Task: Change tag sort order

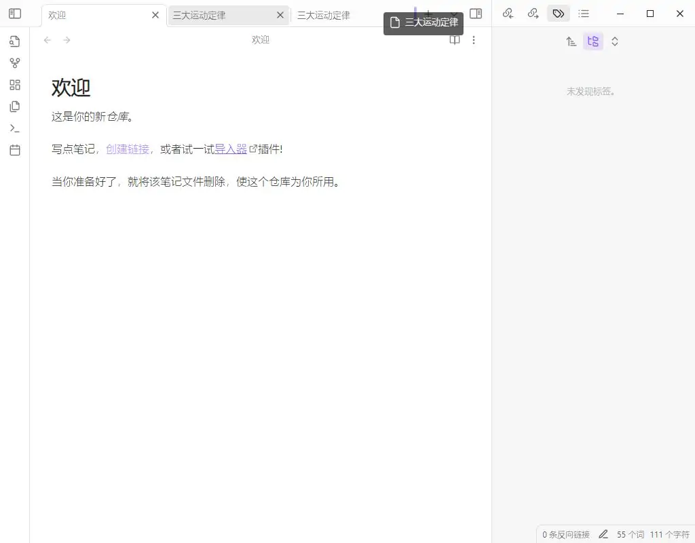Action: (571, 41)
